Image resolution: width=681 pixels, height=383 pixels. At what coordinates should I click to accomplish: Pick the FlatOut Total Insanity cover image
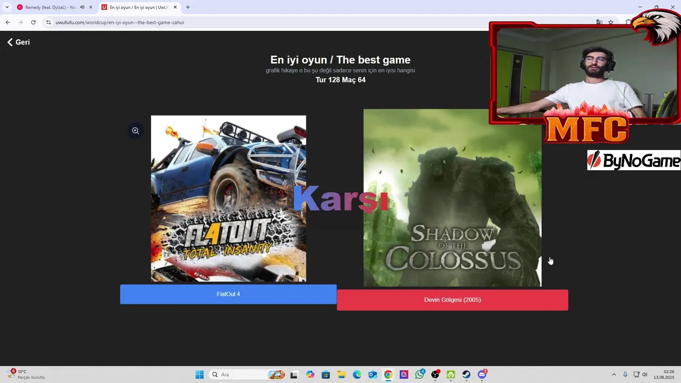[x=228, y=198]
